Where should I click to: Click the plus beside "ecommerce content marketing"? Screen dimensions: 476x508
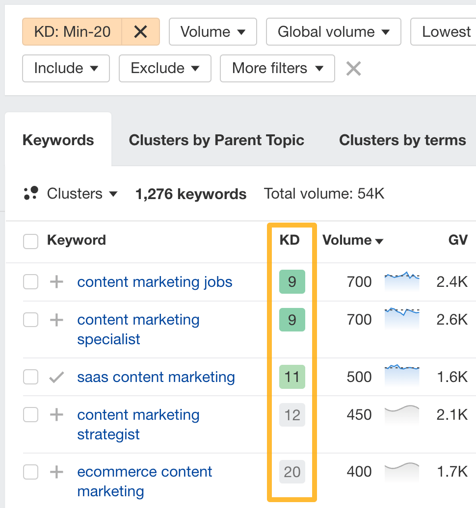pyautogui.click(x=57, y=472)
